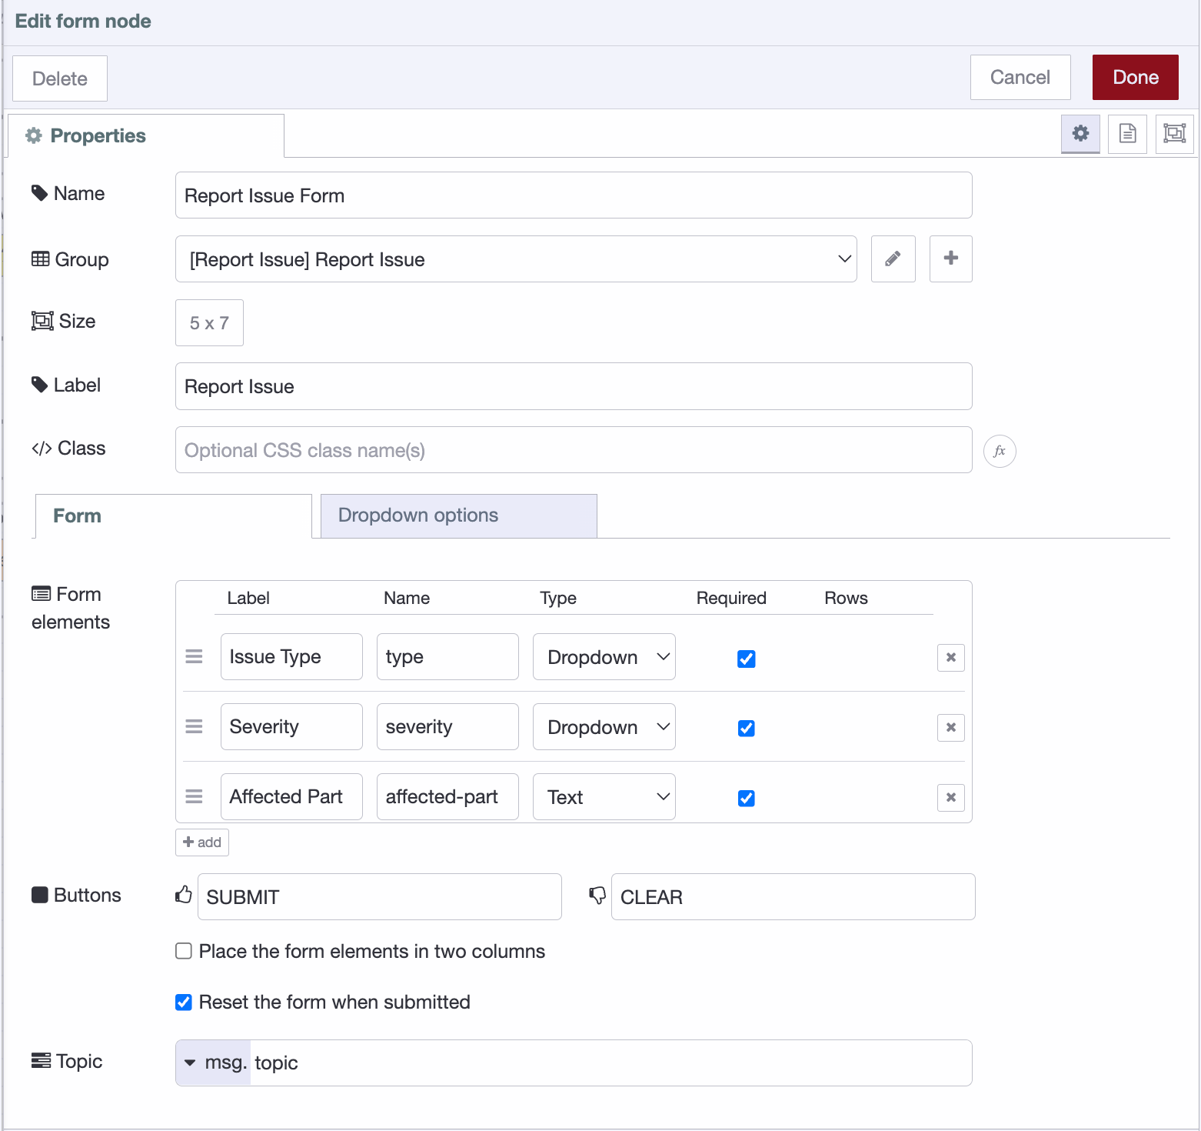Edit the 'affected-part' name field
This screenshot has width=1201, height=1131.
click(x=447, y=797)
